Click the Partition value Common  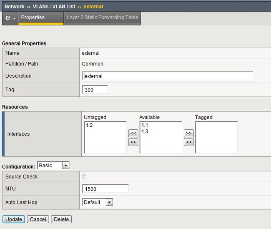[x=93, y=64]
